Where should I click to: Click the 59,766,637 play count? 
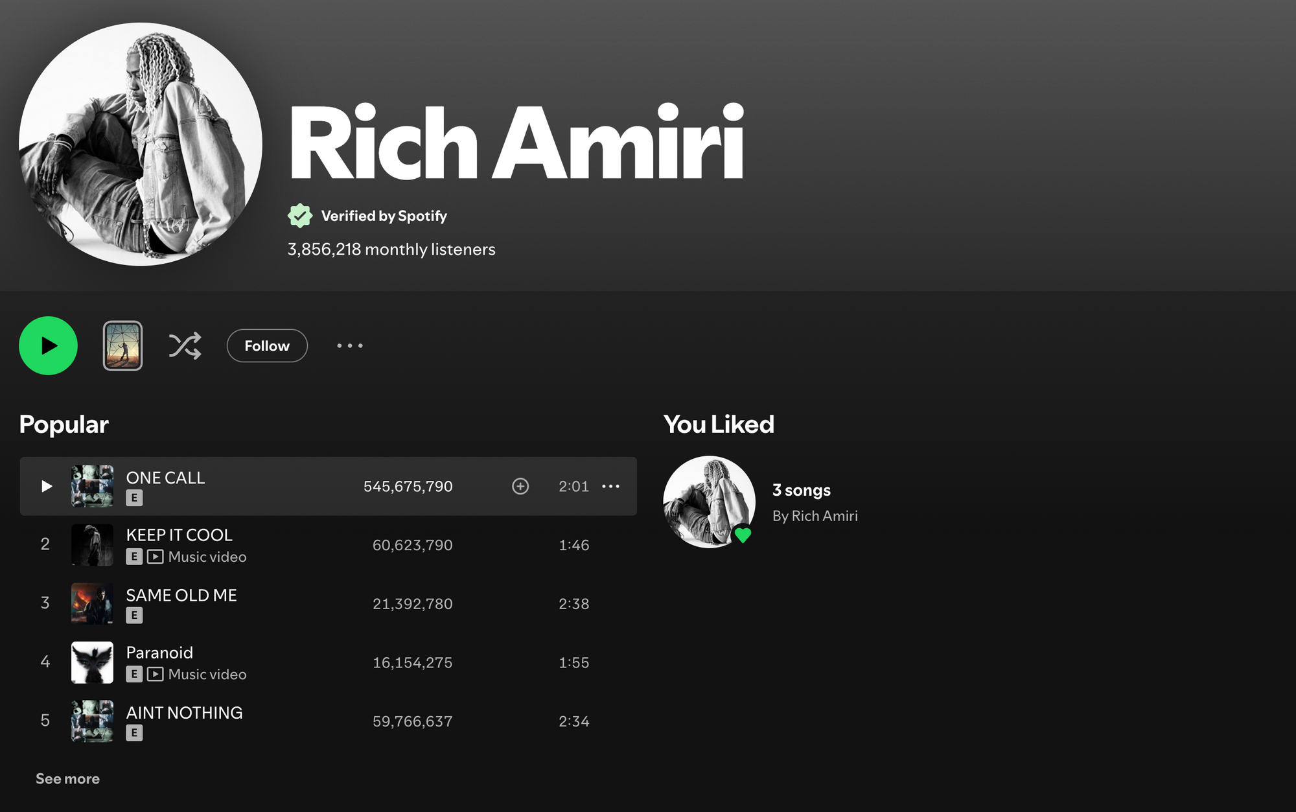tap(413, 721)
